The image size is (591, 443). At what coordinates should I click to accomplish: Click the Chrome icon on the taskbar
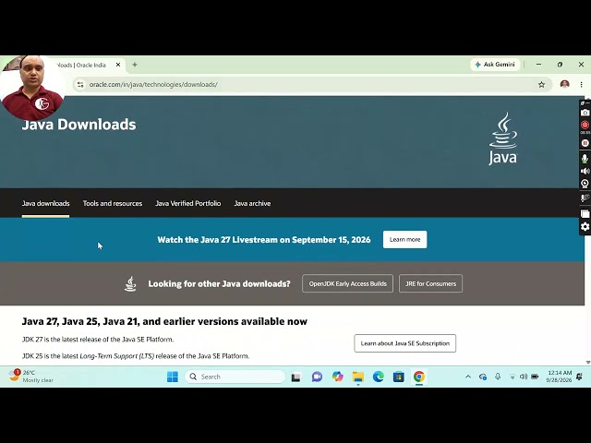point(419,377)
